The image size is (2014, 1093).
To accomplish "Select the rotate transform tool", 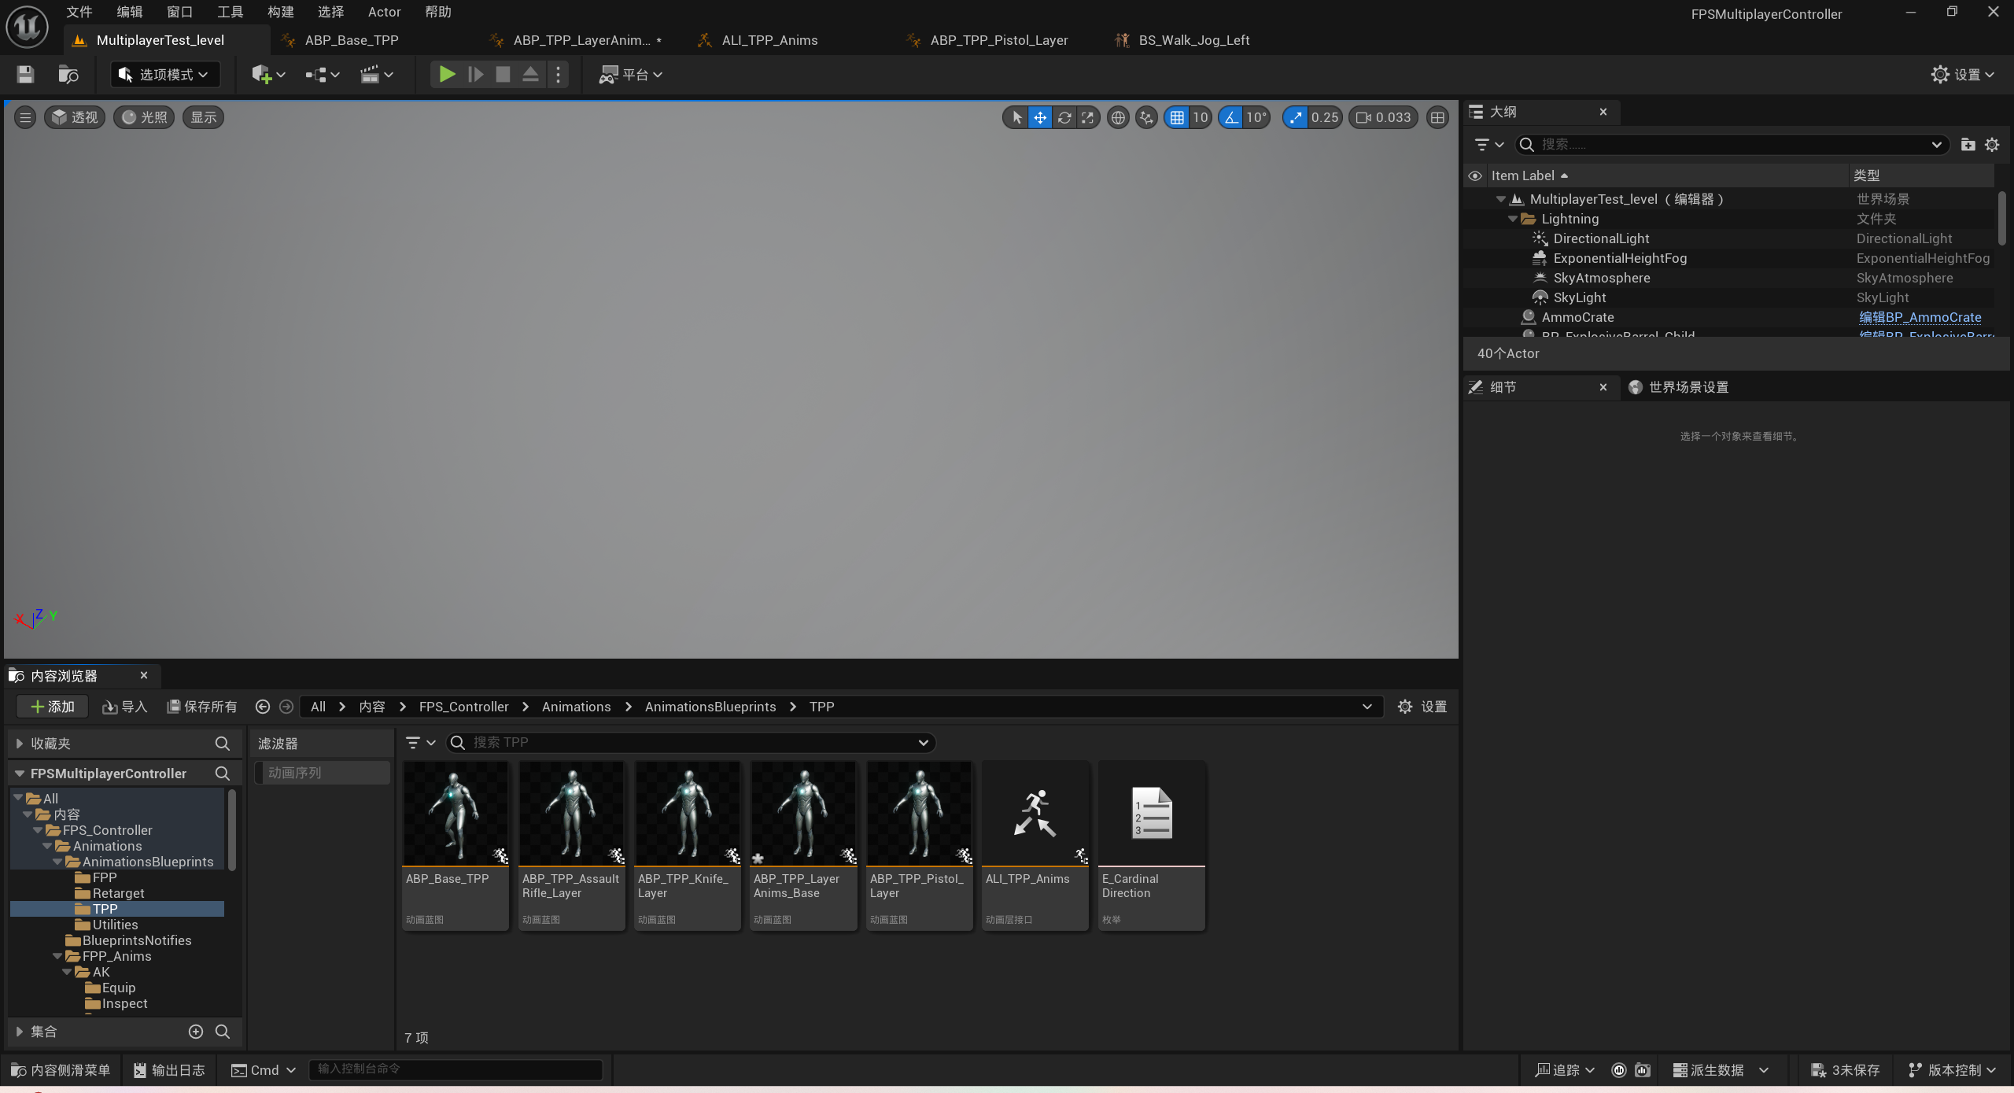I will pos(1064,118).
